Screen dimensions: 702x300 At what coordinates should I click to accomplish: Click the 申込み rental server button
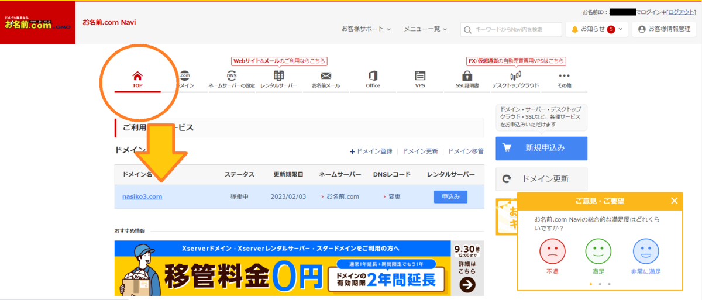(450, 196)
